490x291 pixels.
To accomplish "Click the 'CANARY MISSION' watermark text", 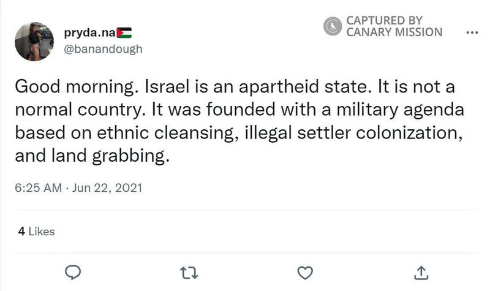I will click(x=394, y=32).
